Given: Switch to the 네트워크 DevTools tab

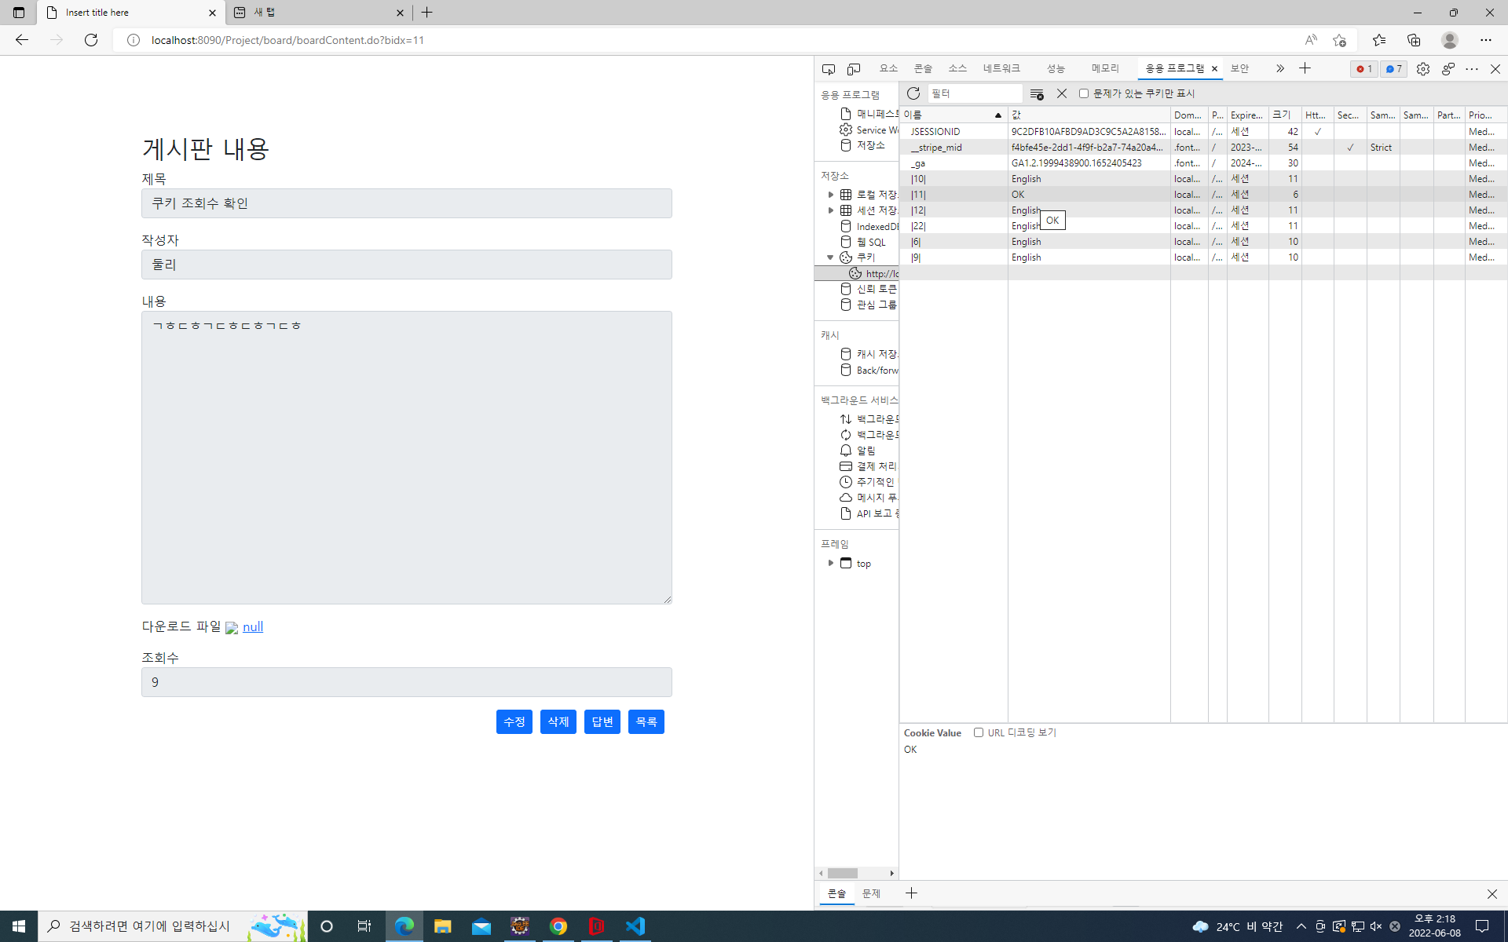Looking at the screenshot, I should pos(1001,69).
